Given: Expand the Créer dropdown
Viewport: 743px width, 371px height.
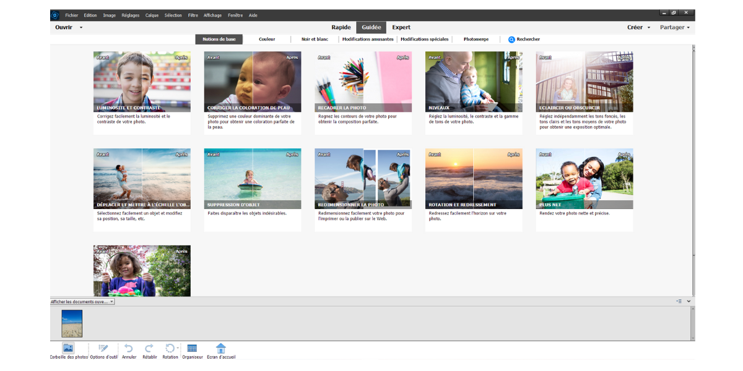Looking at the screenshot, I should pos(649,27).
